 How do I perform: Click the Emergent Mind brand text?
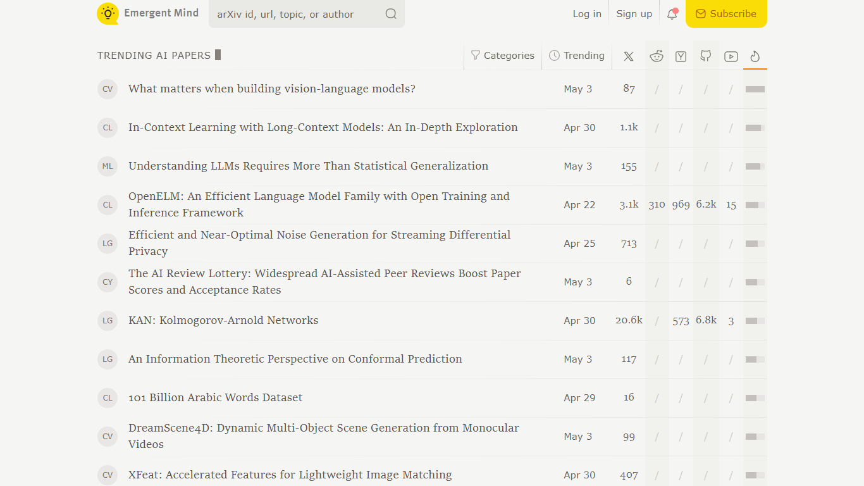(x=161, y=13)
